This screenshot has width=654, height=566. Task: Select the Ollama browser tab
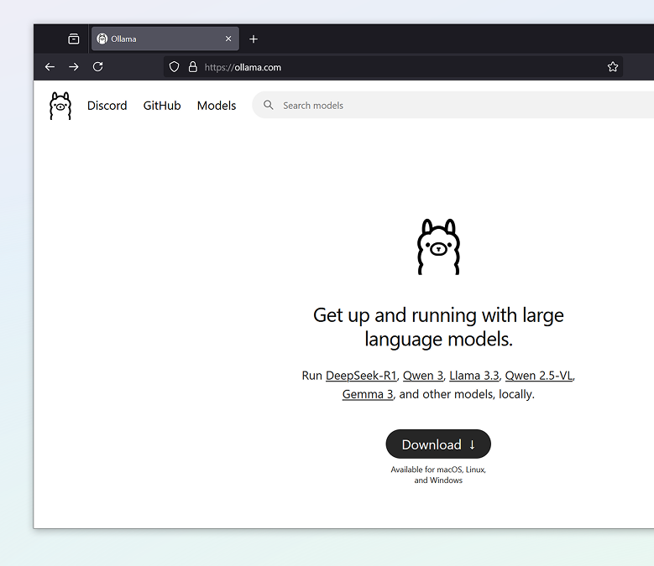click(x=165, y=39)
